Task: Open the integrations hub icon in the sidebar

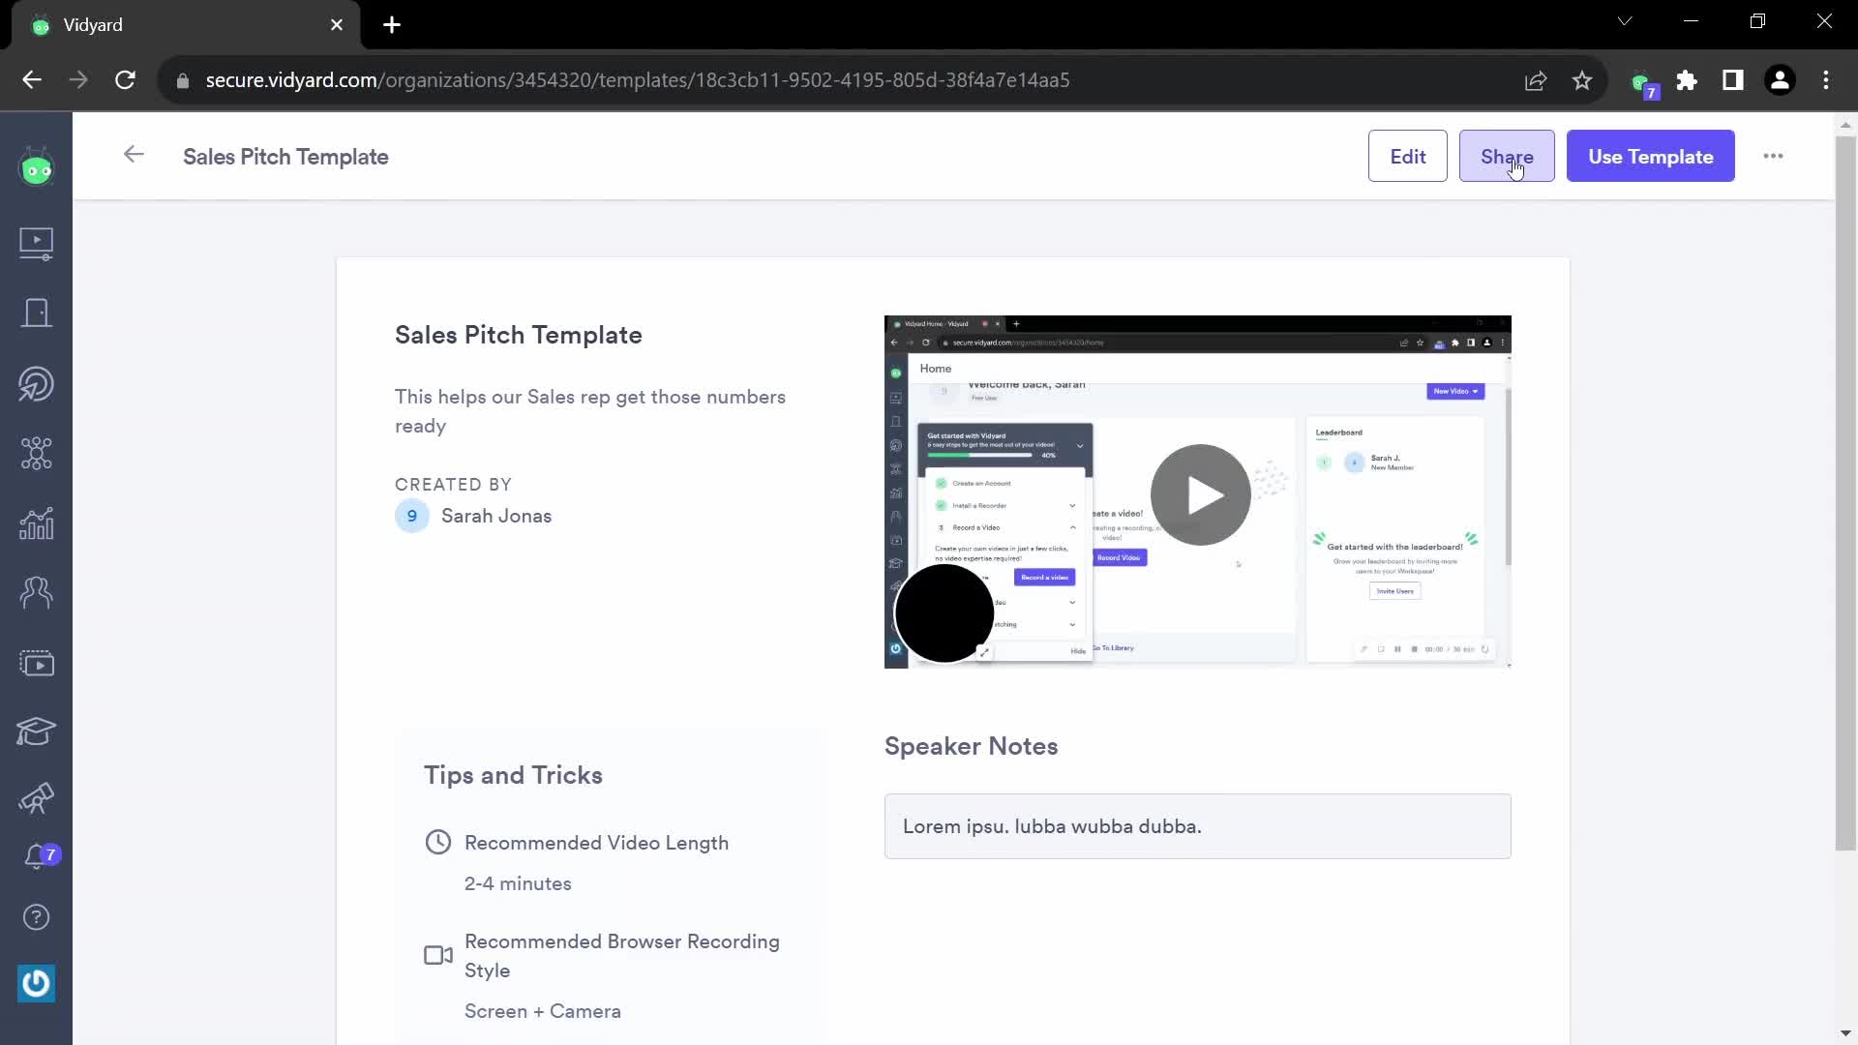Action: pyautogui.click(x=37, y=453)
